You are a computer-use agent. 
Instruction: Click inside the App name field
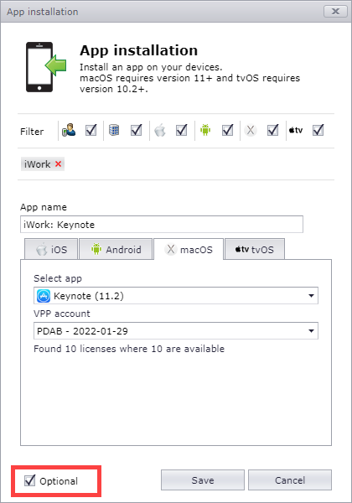coord(162,224)
